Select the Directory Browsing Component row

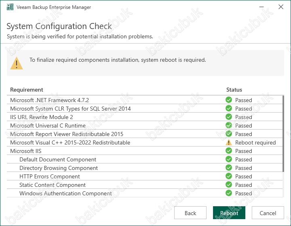(145, 168)
